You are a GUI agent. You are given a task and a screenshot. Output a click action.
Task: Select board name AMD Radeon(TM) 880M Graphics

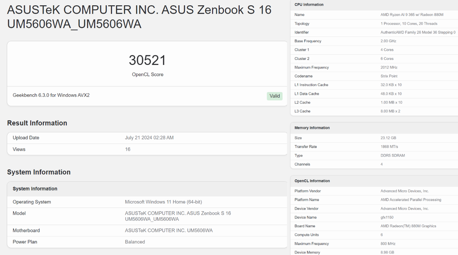coord(408,226)
